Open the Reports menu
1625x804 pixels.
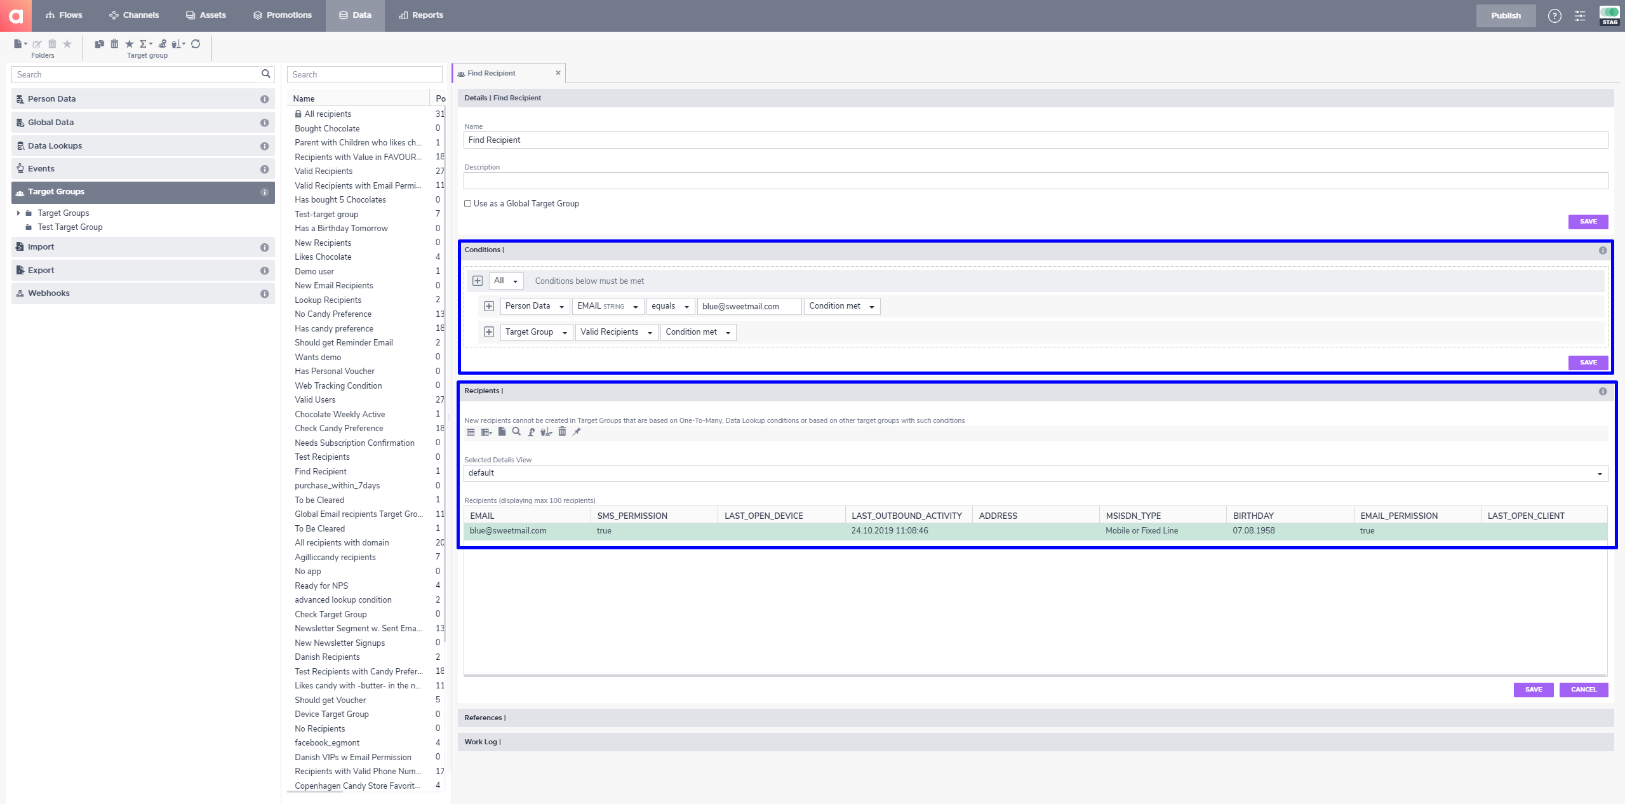tap(420, 15)
